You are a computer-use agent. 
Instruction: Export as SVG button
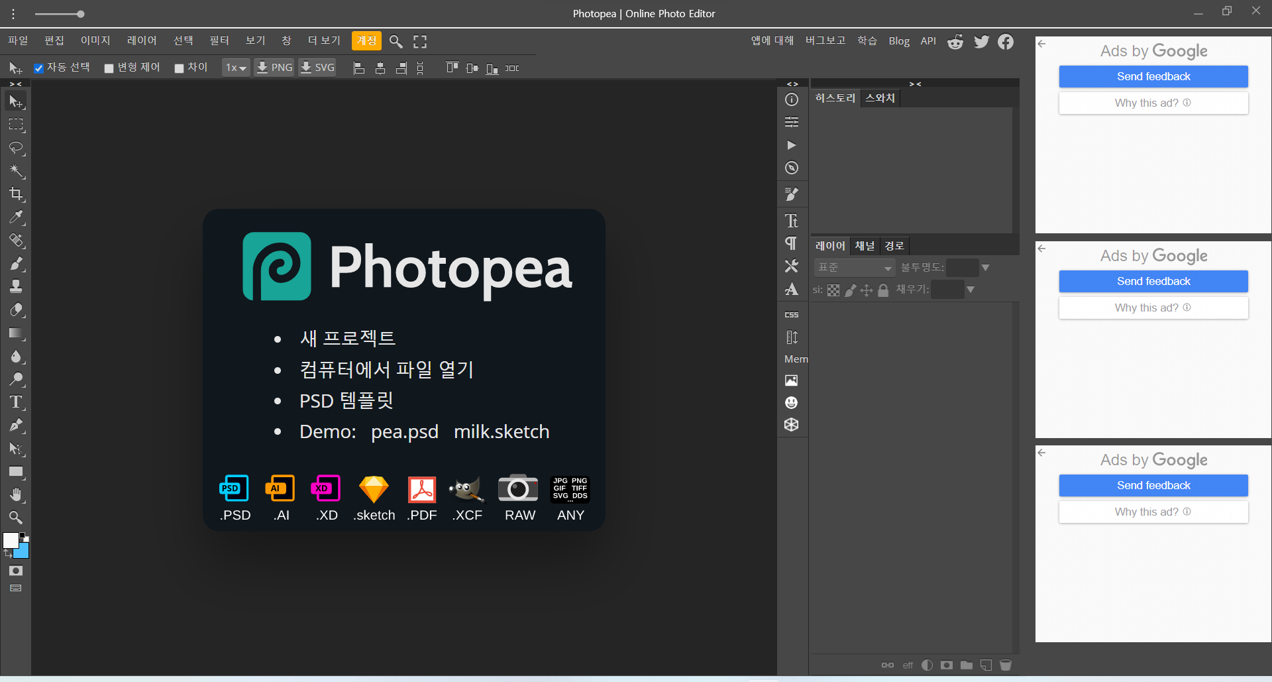(317, 68)
